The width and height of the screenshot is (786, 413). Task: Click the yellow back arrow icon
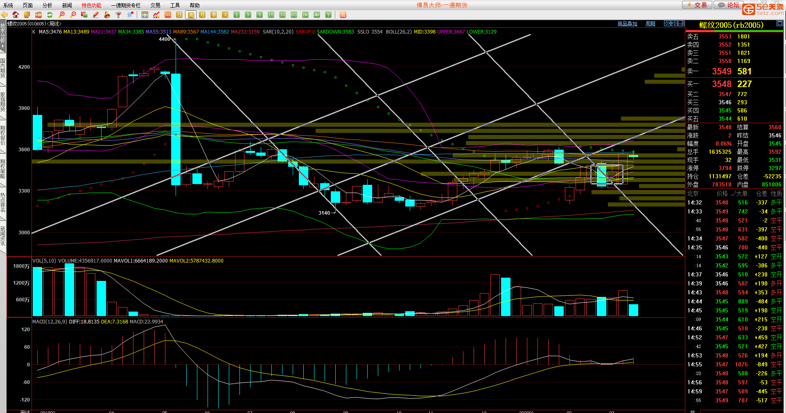pos(4,15)
